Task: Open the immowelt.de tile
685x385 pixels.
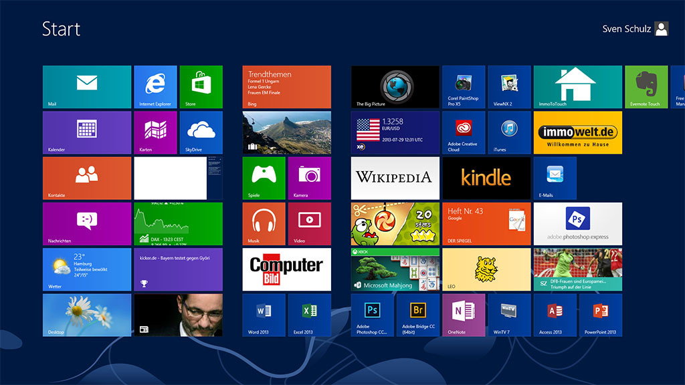Action: point(577,133)
